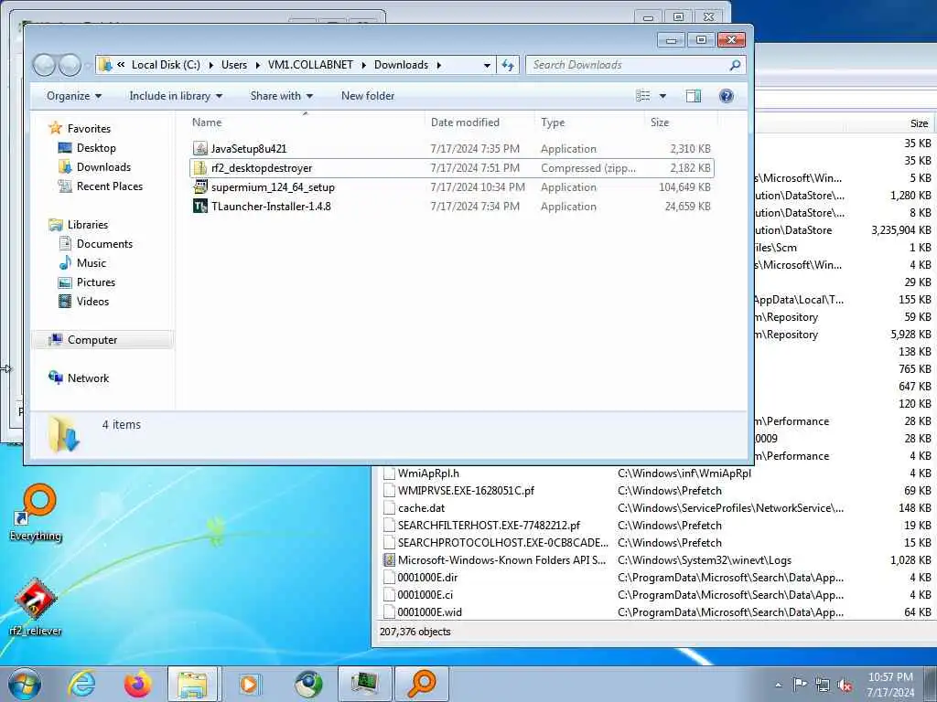Open the address bar history dropdown

[x=487, y=65]
